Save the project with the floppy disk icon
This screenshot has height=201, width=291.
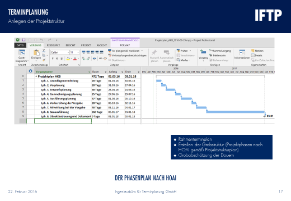pyautogui.click(x=24, y=40)
